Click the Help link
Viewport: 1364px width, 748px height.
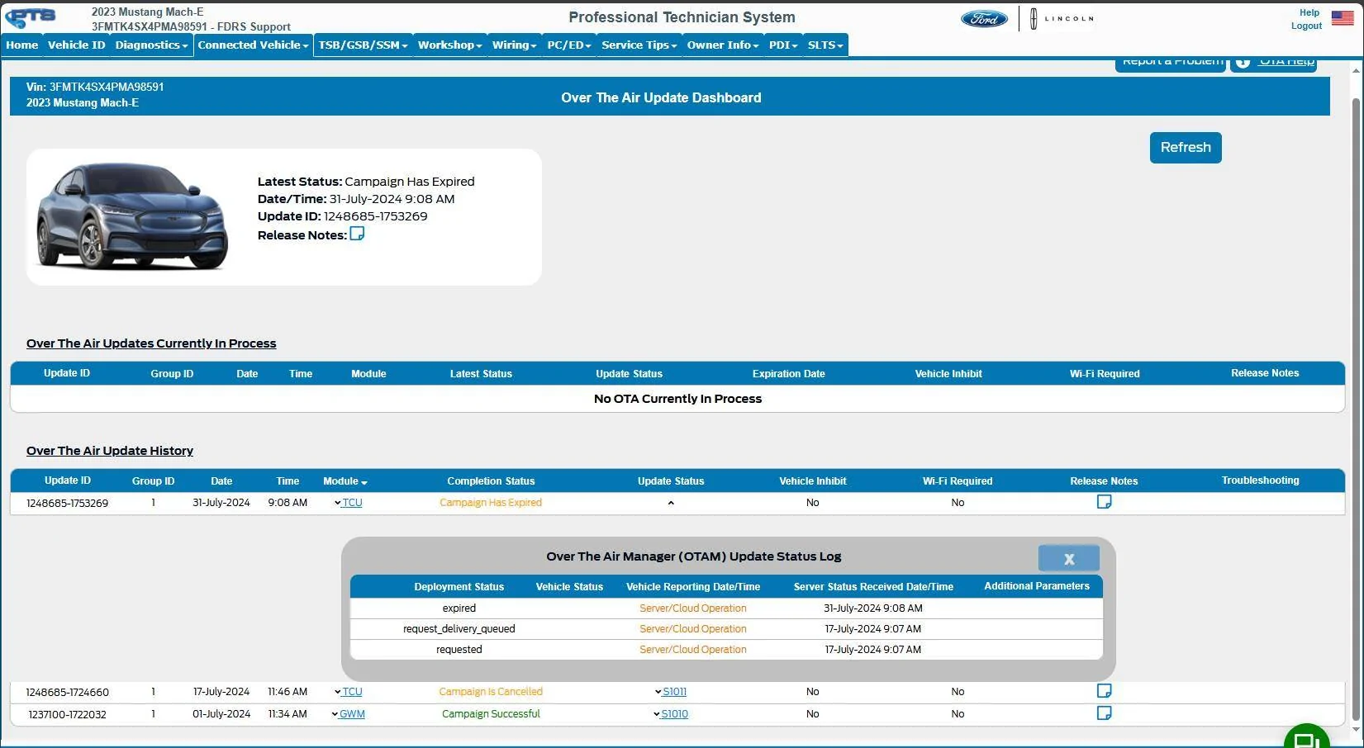[x=1309, y=13]
